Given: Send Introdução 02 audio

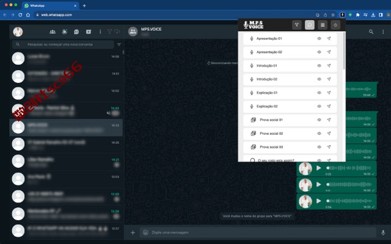Looking at the screenshot, I should [x=329, y=79].
